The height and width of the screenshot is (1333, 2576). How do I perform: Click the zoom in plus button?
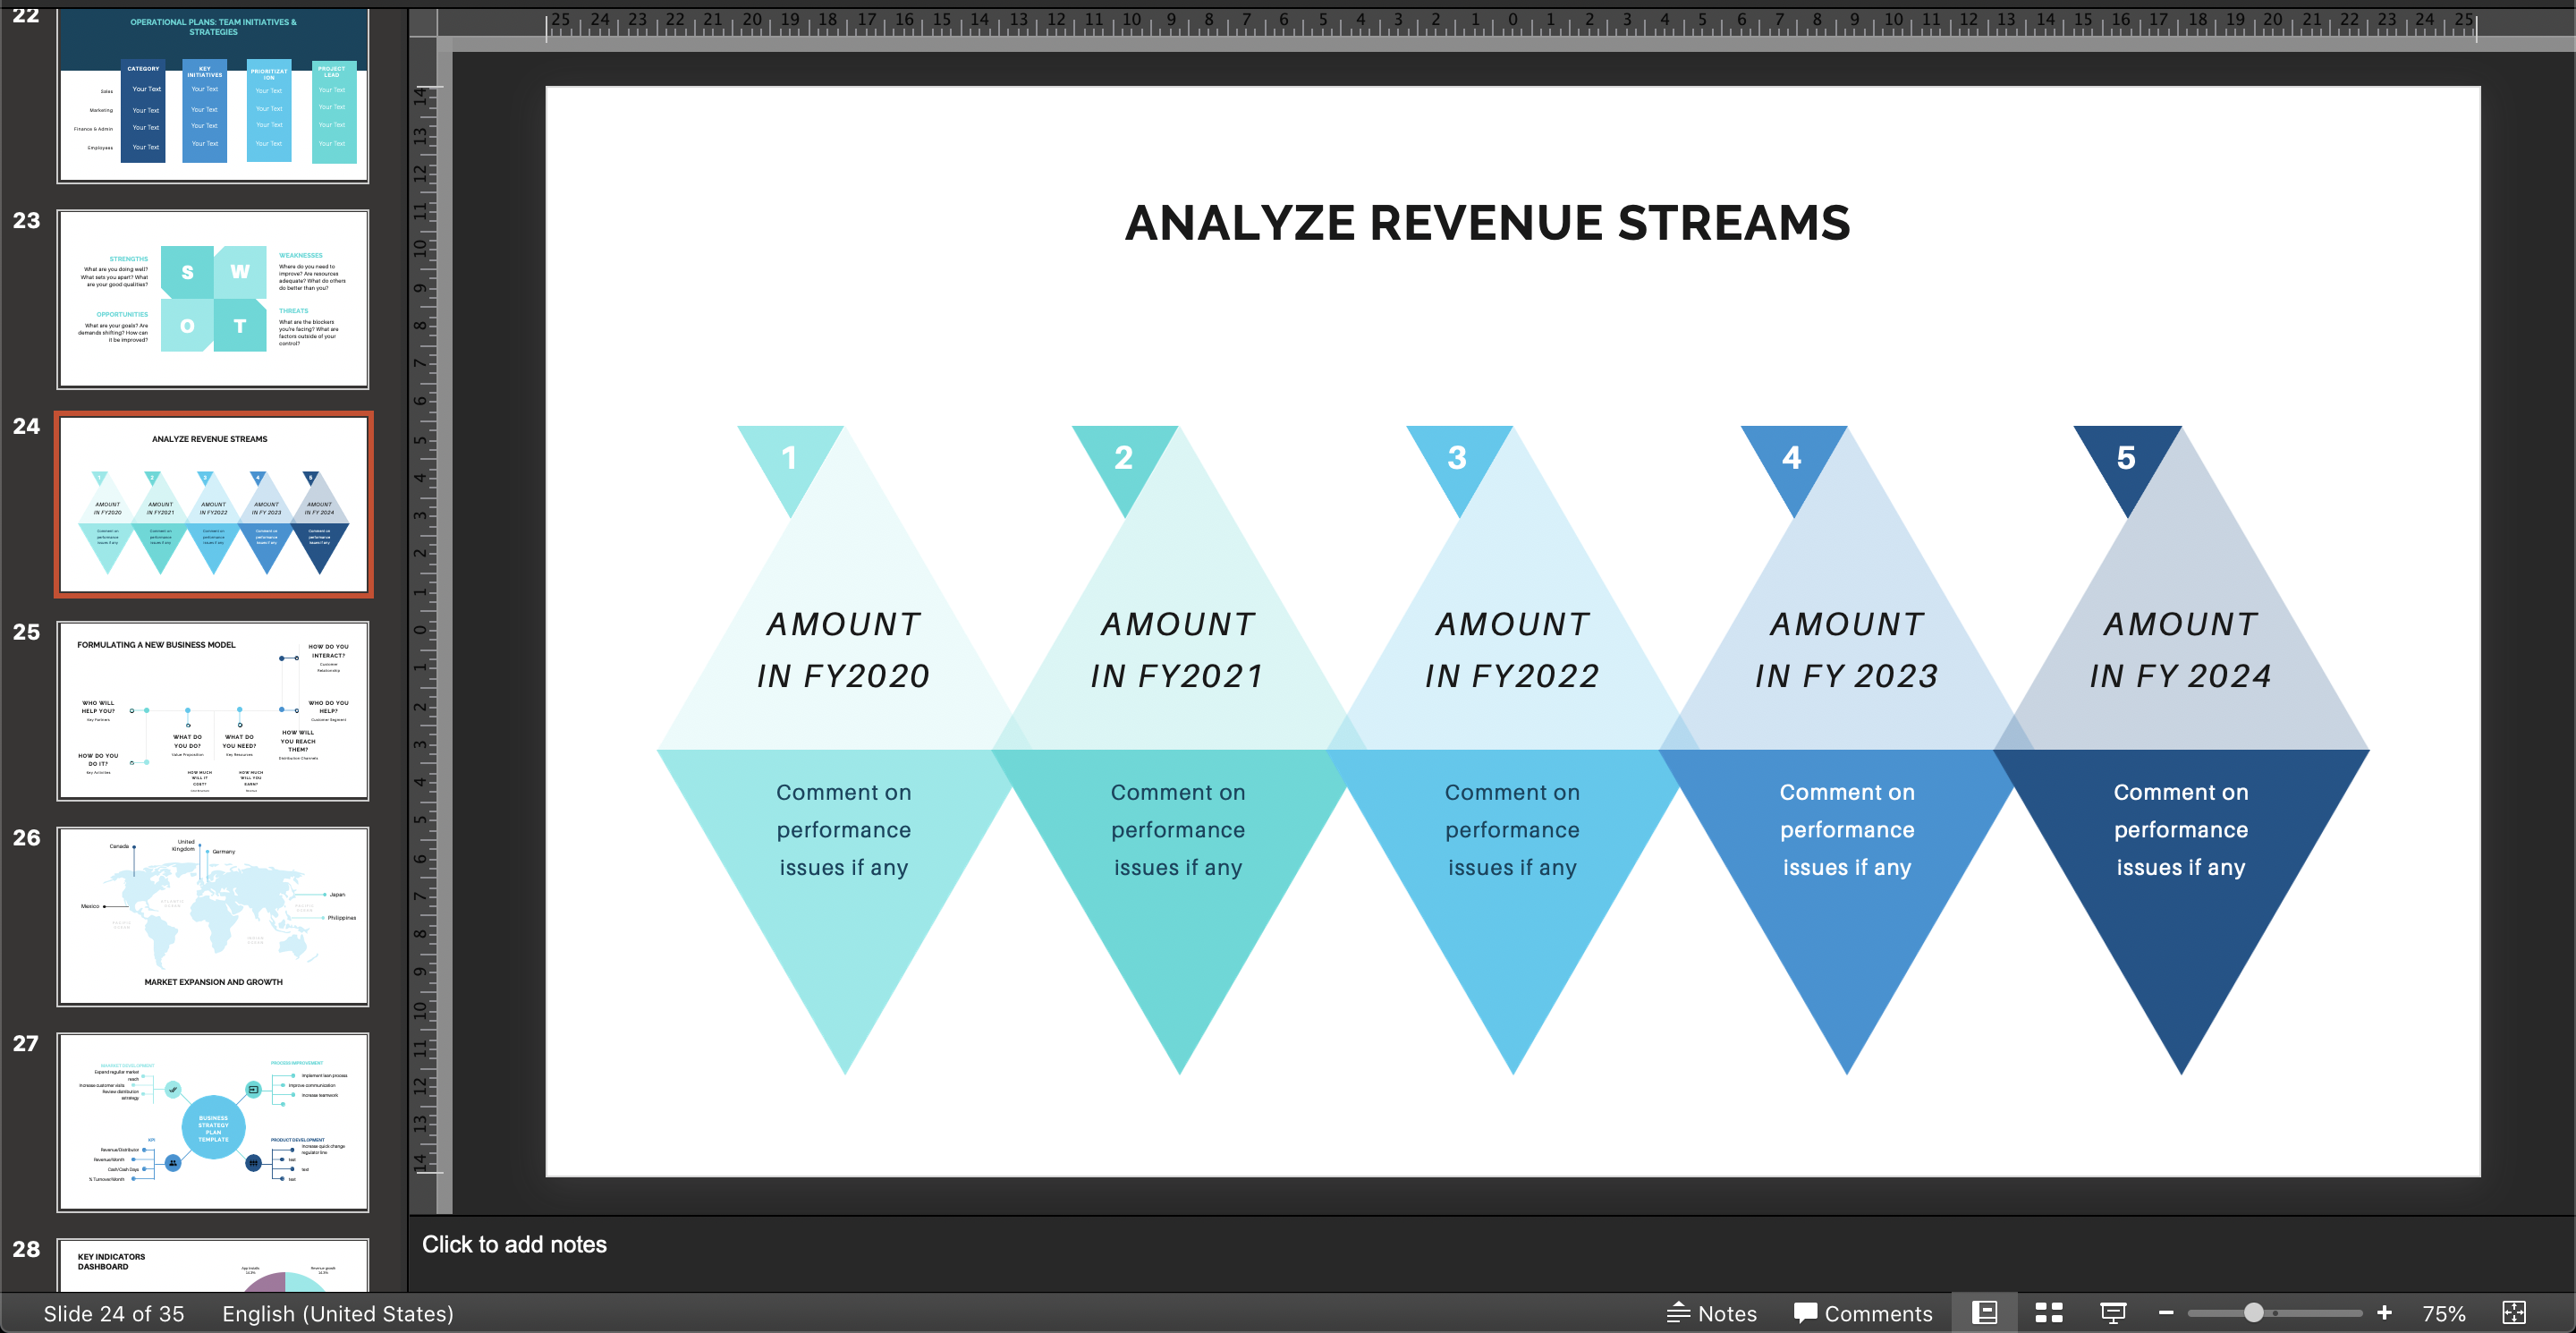pyautogui.click(x=2384, y=1312)
